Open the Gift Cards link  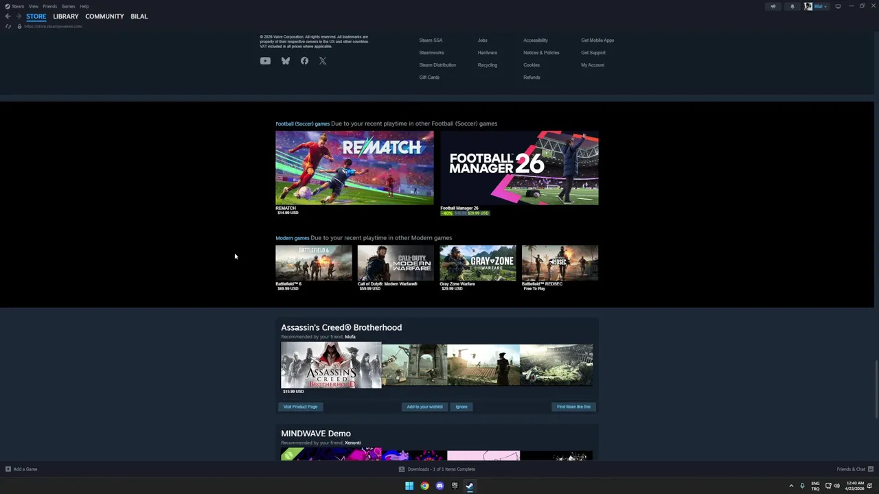coord(429,78)
